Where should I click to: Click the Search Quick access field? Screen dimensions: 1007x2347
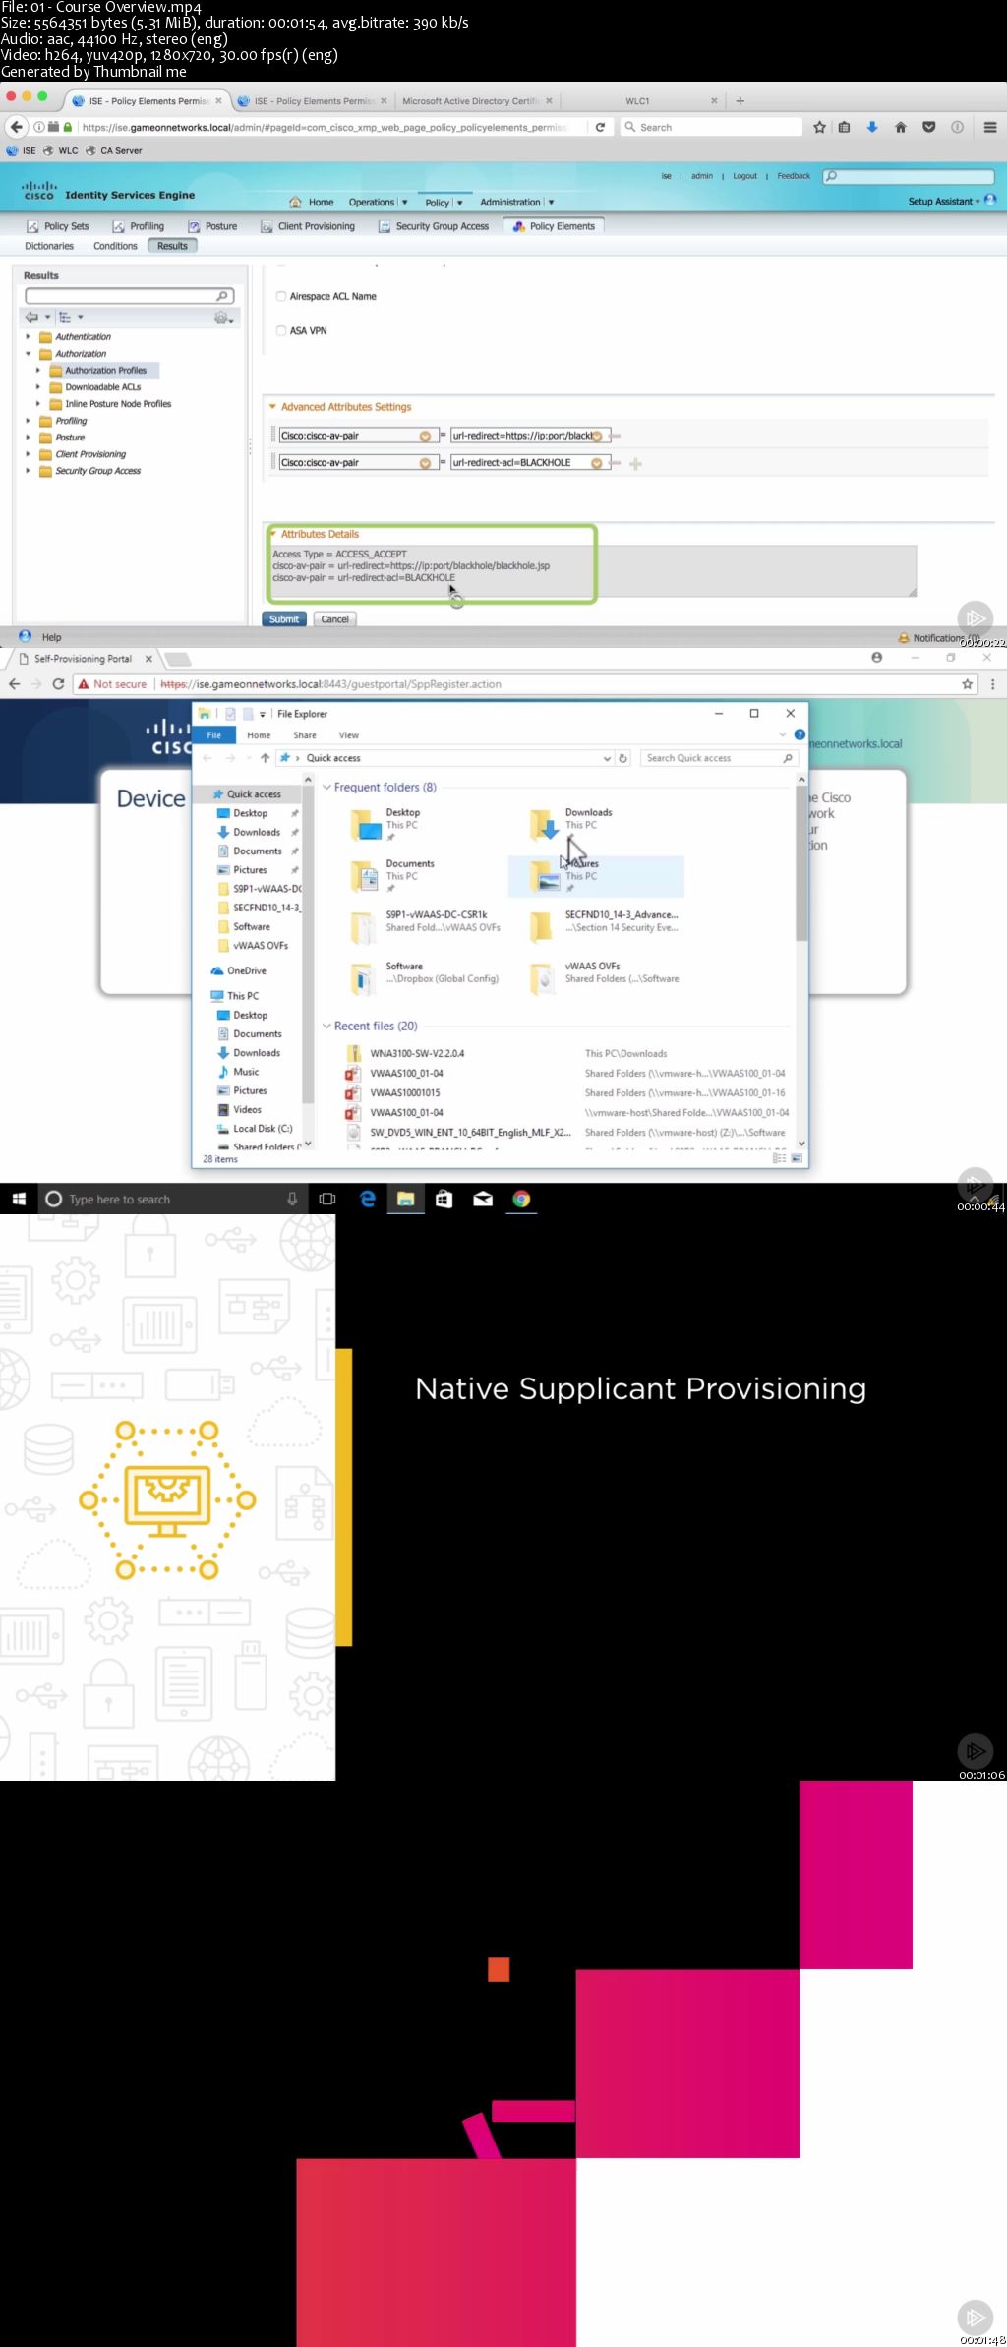pyautogui.click(x=718, y=758)
